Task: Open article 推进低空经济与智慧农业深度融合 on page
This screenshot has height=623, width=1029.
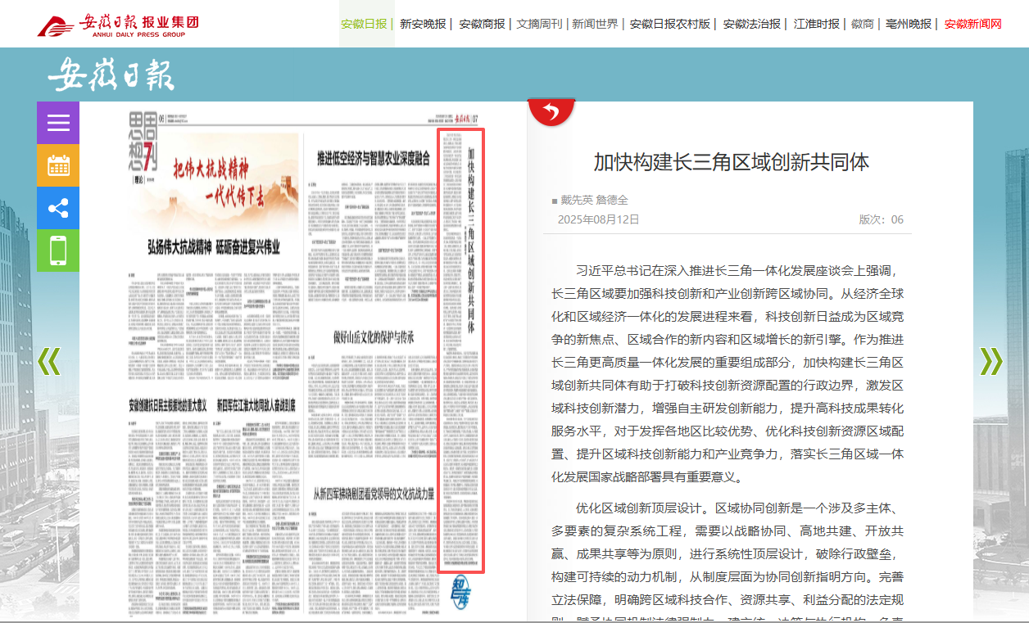Action: (x=373, y=159)
